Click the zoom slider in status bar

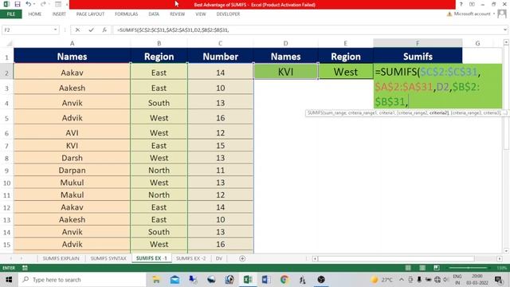(469, 268)
